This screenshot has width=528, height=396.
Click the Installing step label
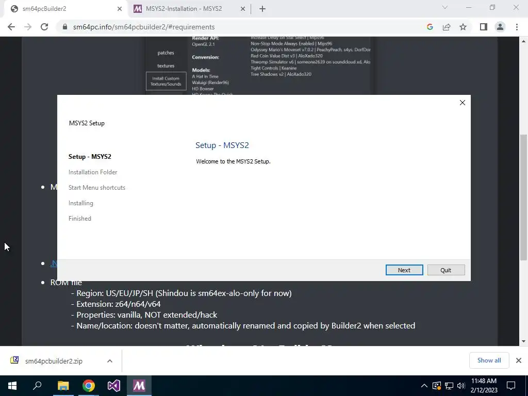[x=81, y=203]
